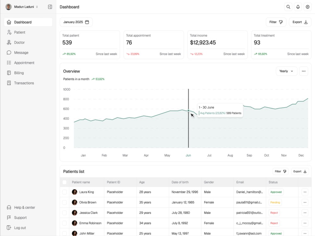The height and width of the screenshot is (236, 315).
Task: Click the Transactions receipt icon
Action: (x=9, y=83)
